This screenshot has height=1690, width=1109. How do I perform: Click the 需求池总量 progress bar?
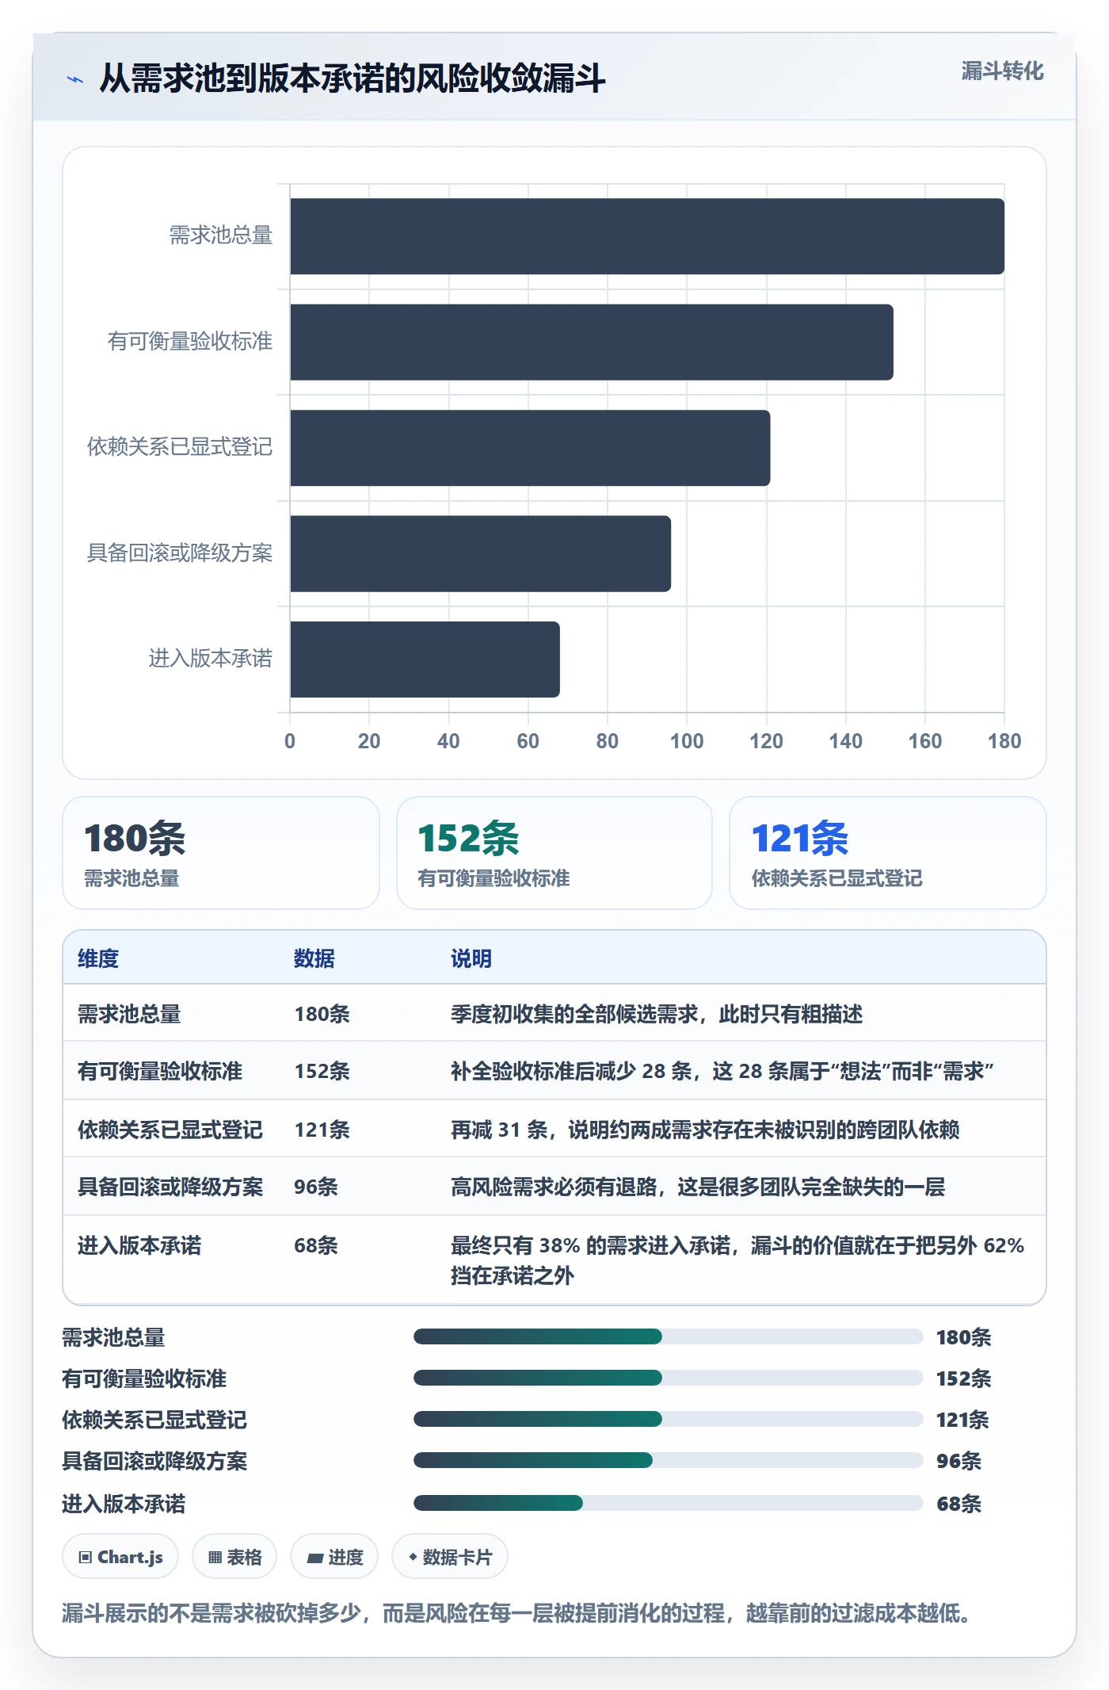tap(669, 1336)
